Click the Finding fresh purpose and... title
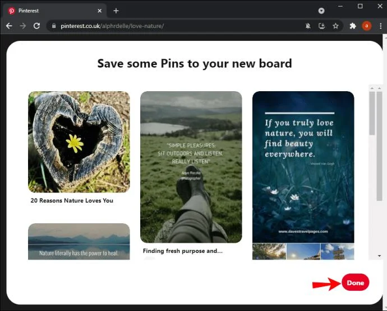The height and width of the screenshot is (311, 387). coord(183,251)
